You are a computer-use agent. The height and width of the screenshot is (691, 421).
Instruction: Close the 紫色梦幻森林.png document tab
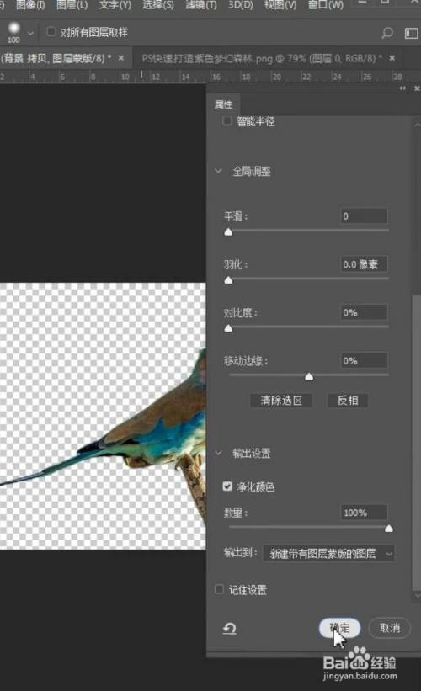click(392, 58)
